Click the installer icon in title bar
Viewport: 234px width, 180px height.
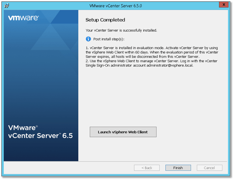[x=7, y=6]
